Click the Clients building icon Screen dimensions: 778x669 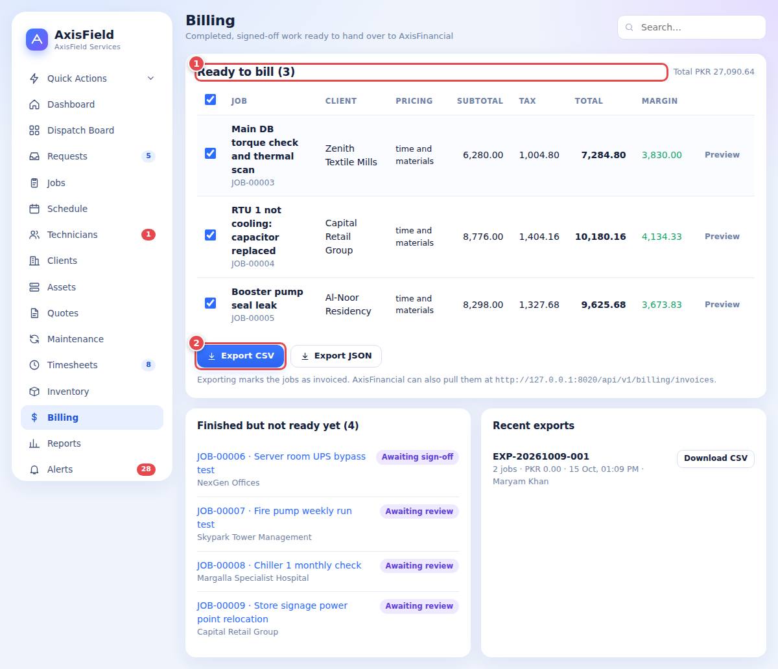pos(34,261)
